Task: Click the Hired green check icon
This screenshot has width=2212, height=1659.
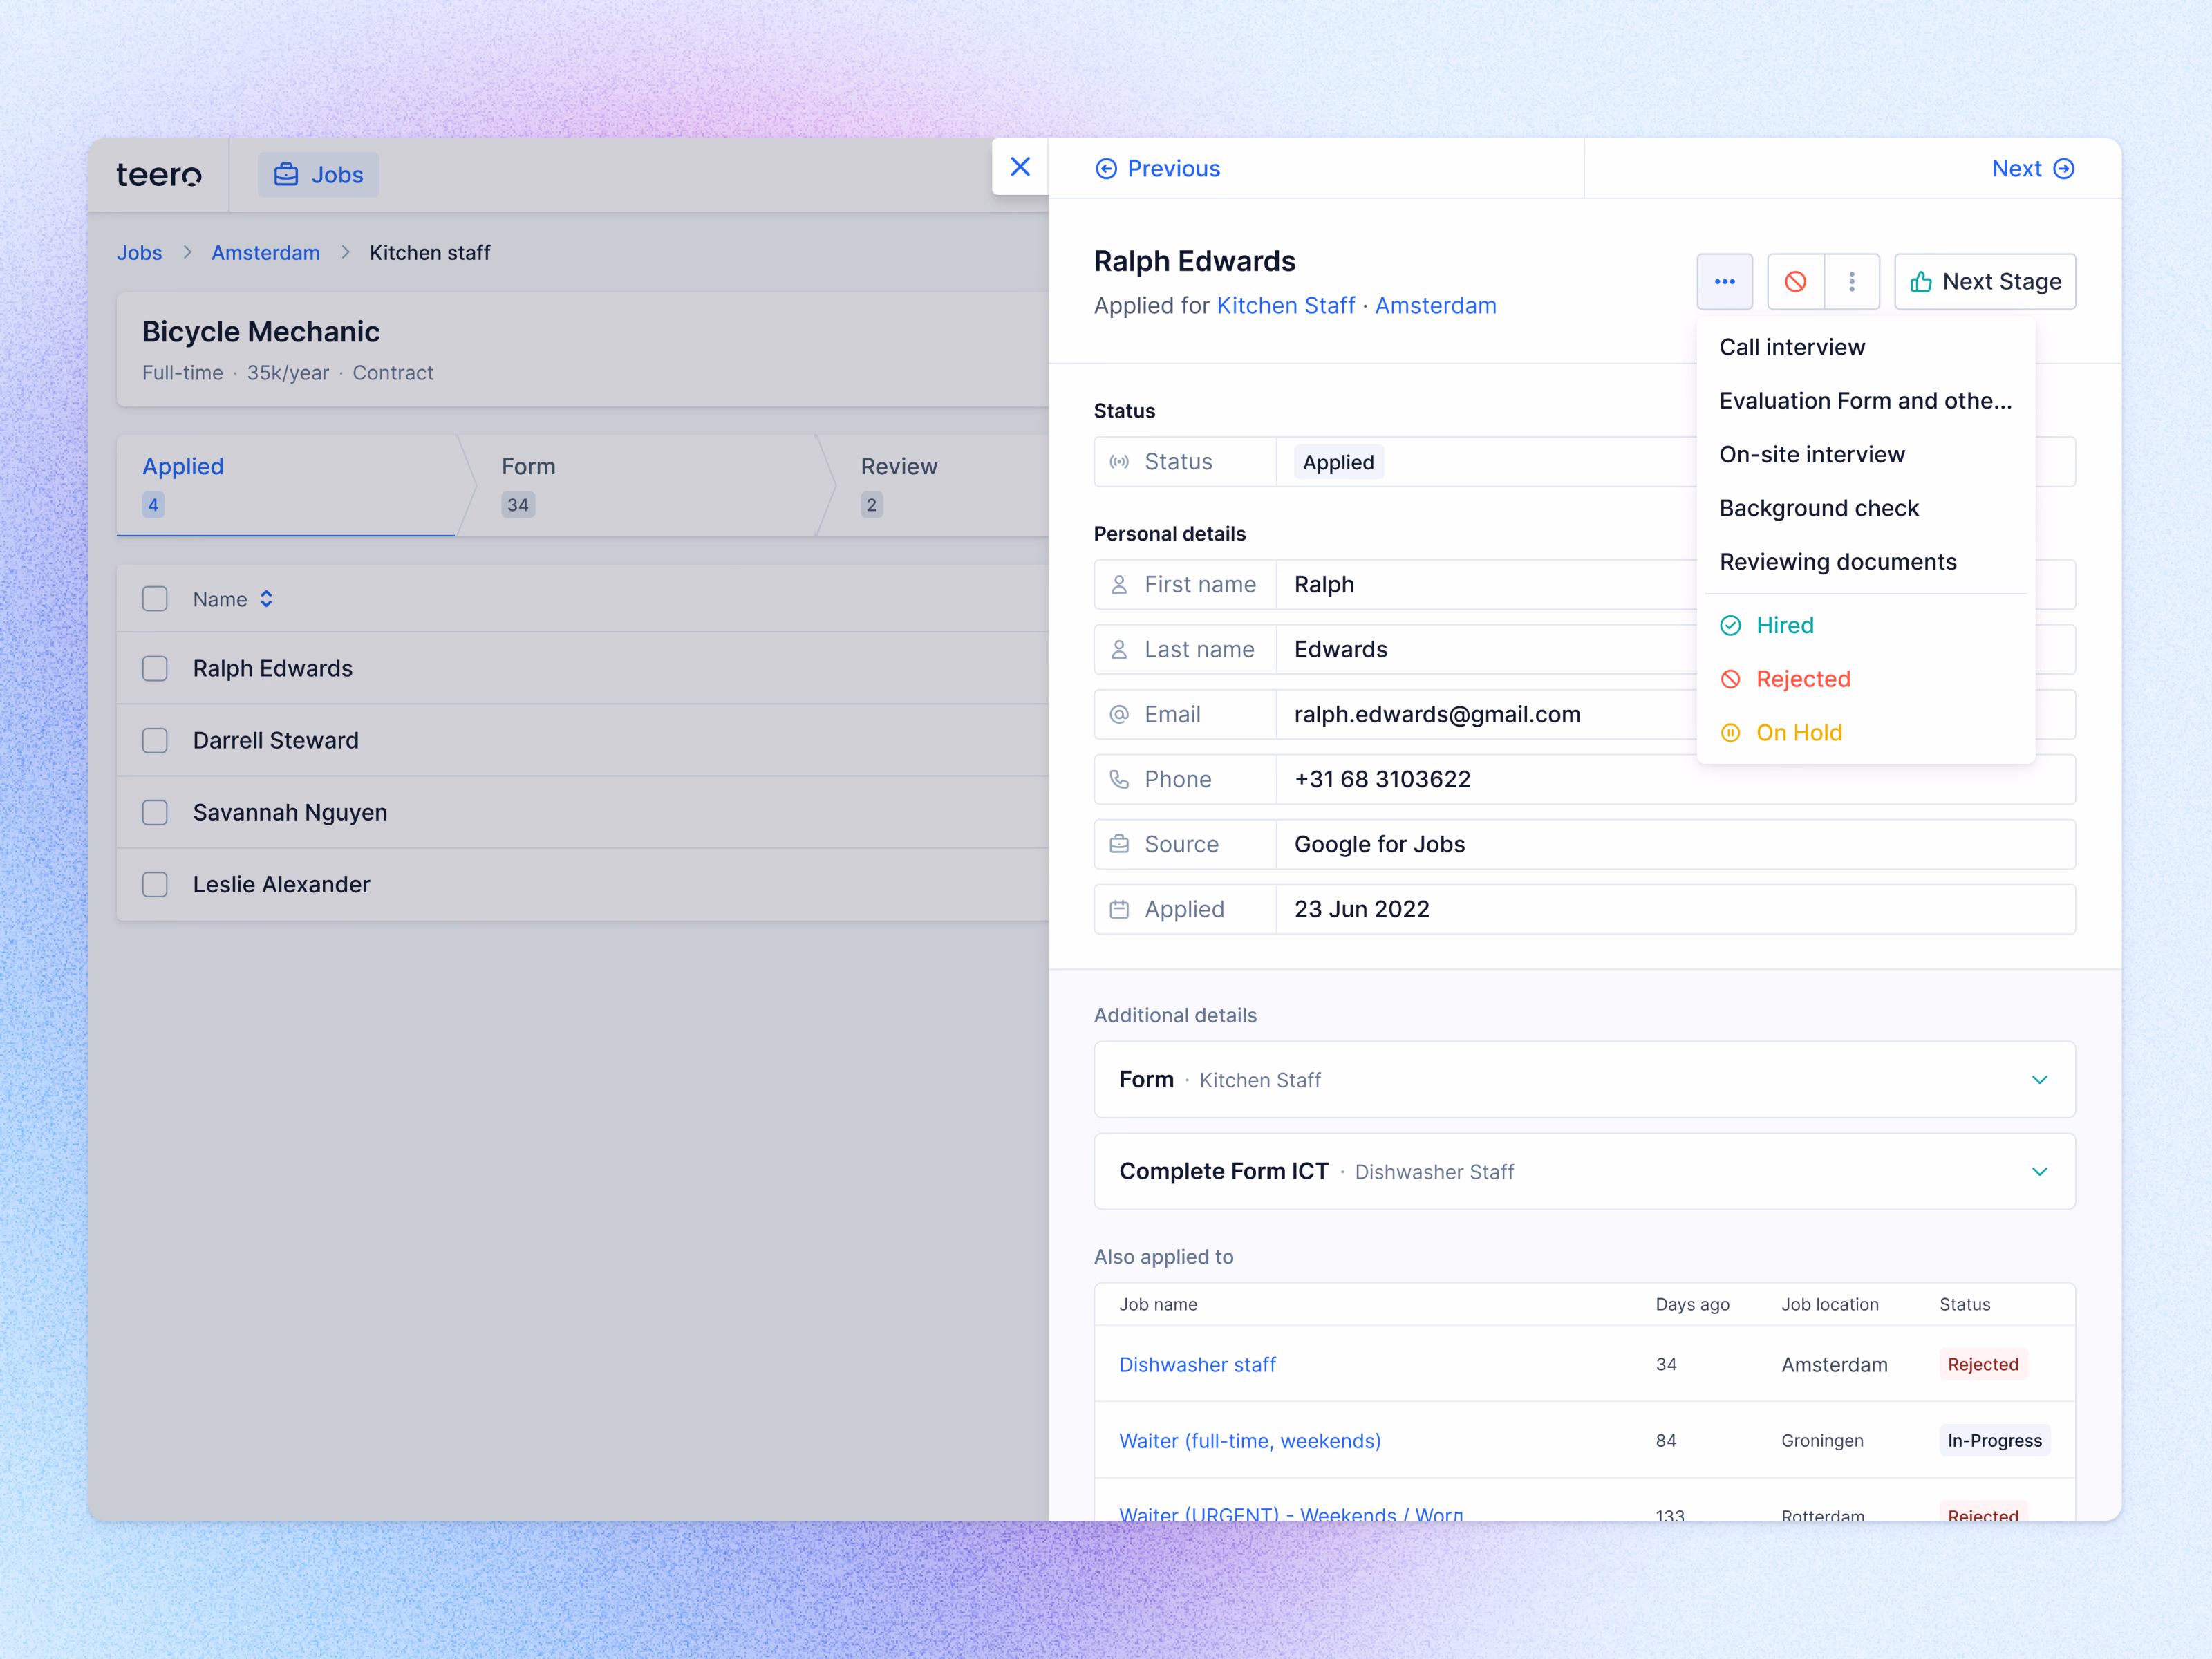Action: click(1730, 626)
